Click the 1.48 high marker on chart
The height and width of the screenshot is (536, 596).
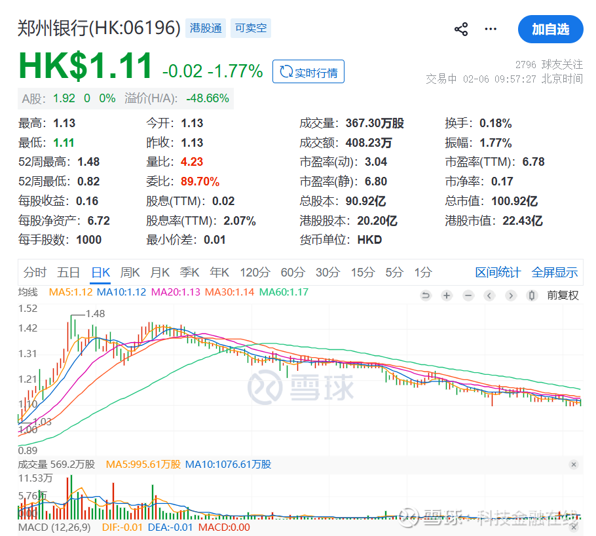95,313
